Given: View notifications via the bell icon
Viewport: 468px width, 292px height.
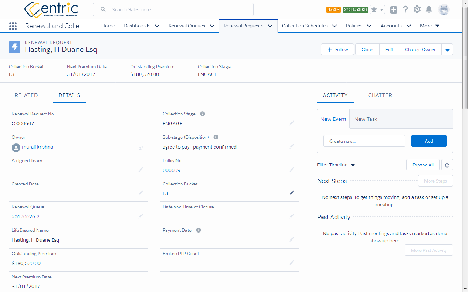Looking at the screenshot, I should click(x=429, y=9).
